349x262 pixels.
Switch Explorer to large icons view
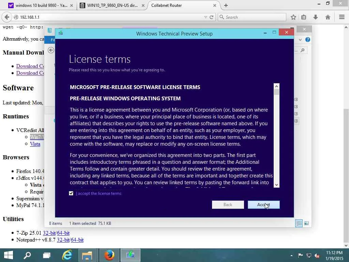tap(306, 223)
